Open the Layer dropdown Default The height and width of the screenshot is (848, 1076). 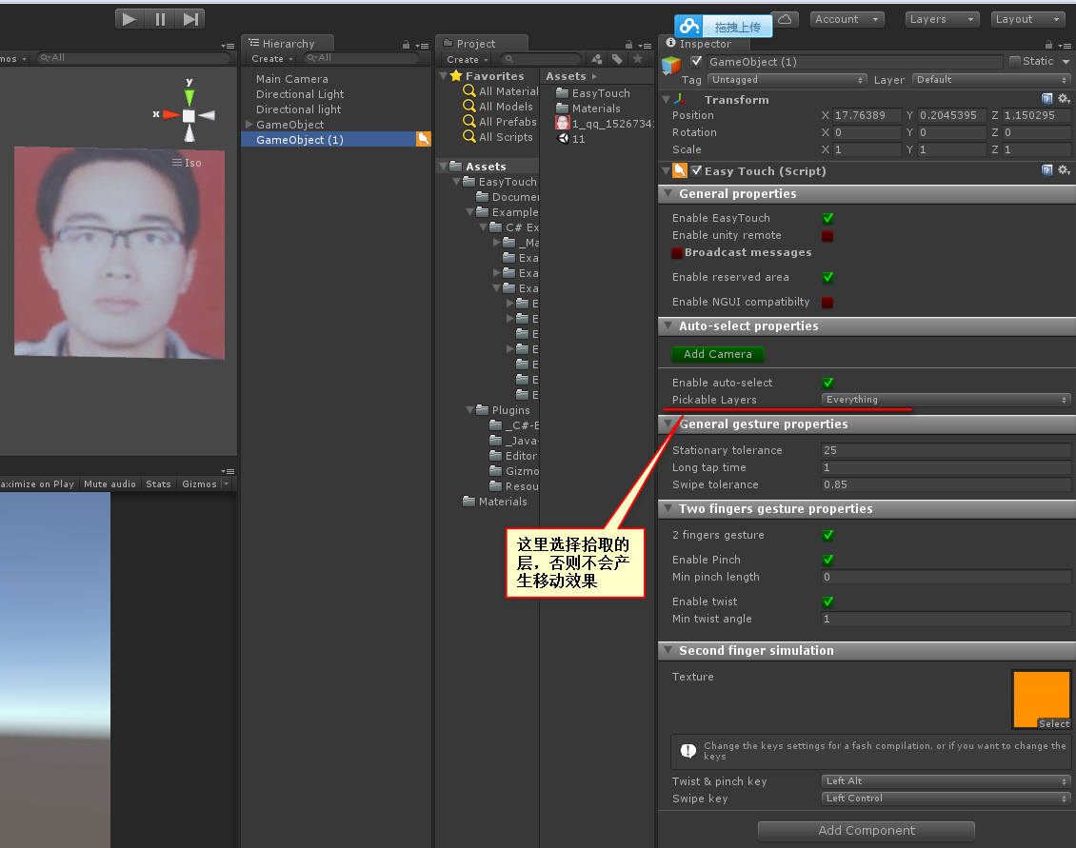coord(991,80)
